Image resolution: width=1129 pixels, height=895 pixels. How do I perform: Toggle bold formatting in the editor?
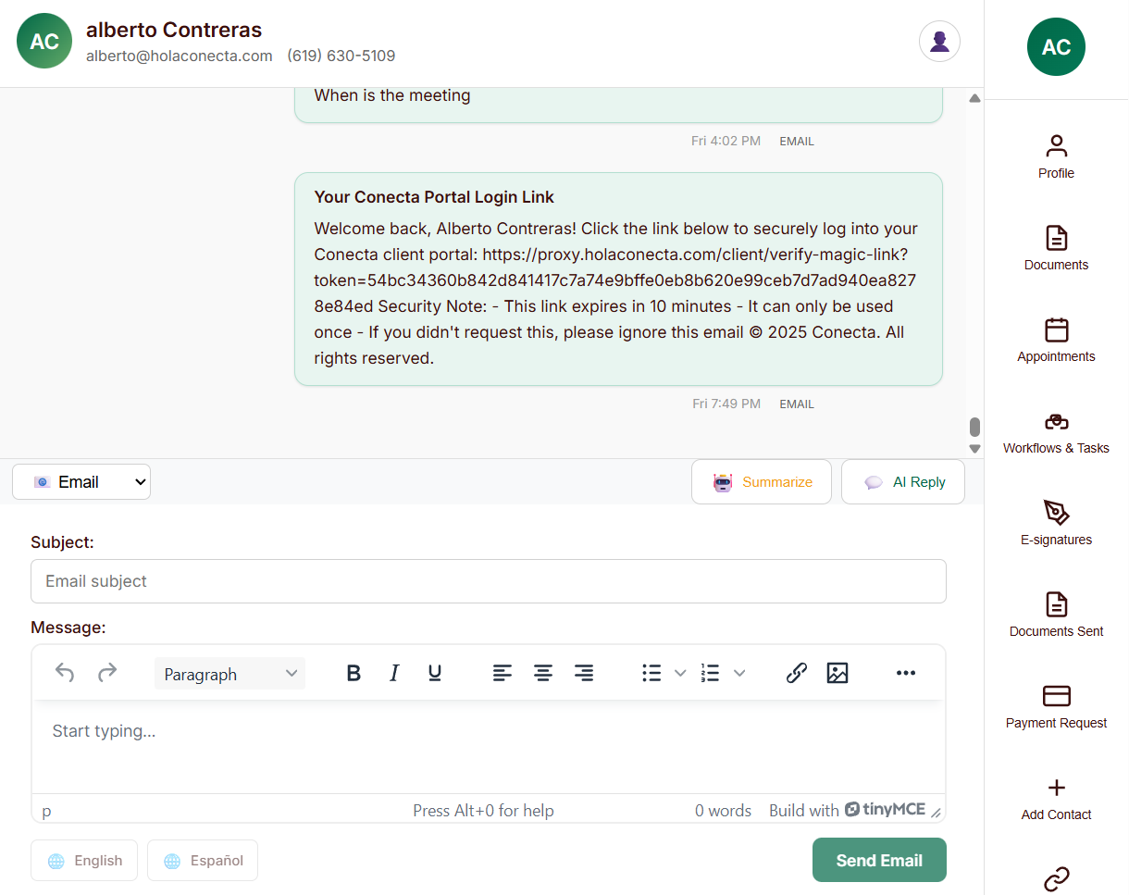coord(354,673)
